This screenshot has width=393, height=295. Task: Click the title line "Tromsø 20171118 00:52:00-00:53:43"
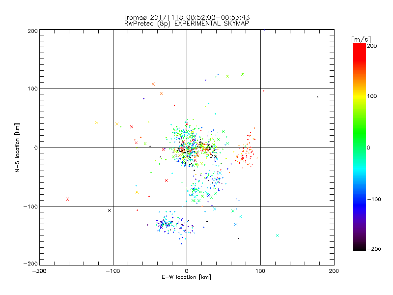tap(186, 17)
